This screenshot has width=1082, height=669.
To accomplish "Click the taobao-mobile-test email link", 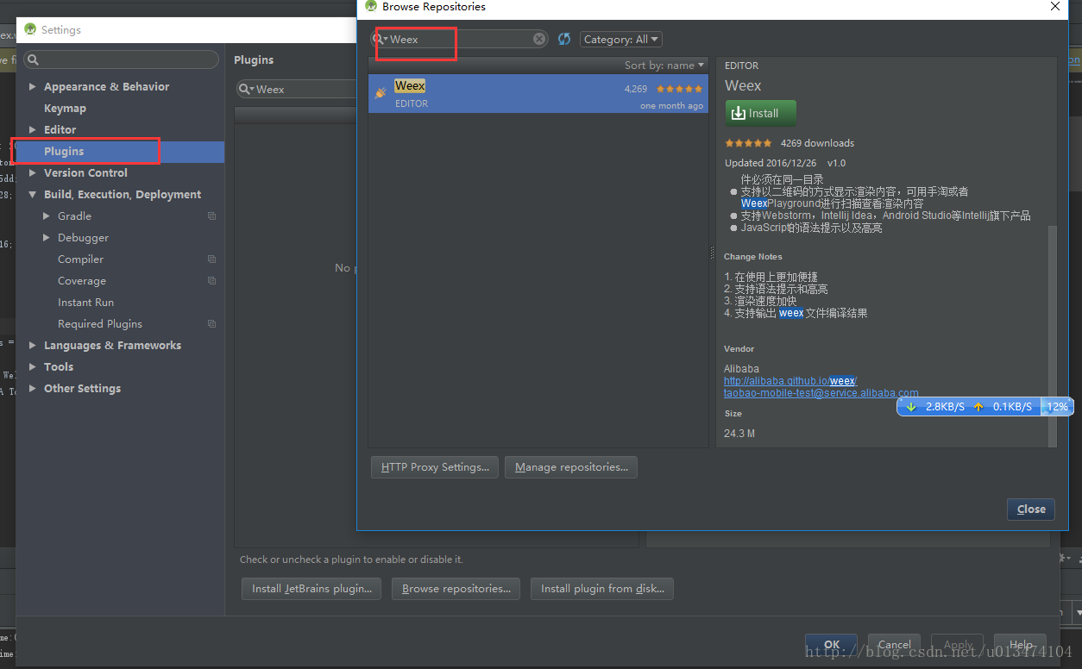I will pos(821,393).
